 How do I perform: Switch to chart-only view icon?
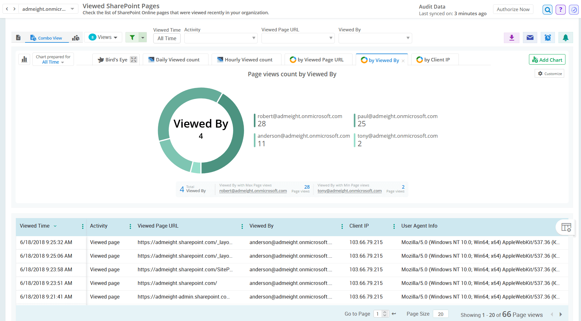click(x=76, y=37)
